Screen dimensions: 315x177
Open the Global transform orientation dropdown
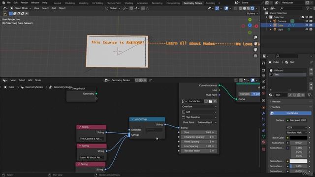click(113, 8)
